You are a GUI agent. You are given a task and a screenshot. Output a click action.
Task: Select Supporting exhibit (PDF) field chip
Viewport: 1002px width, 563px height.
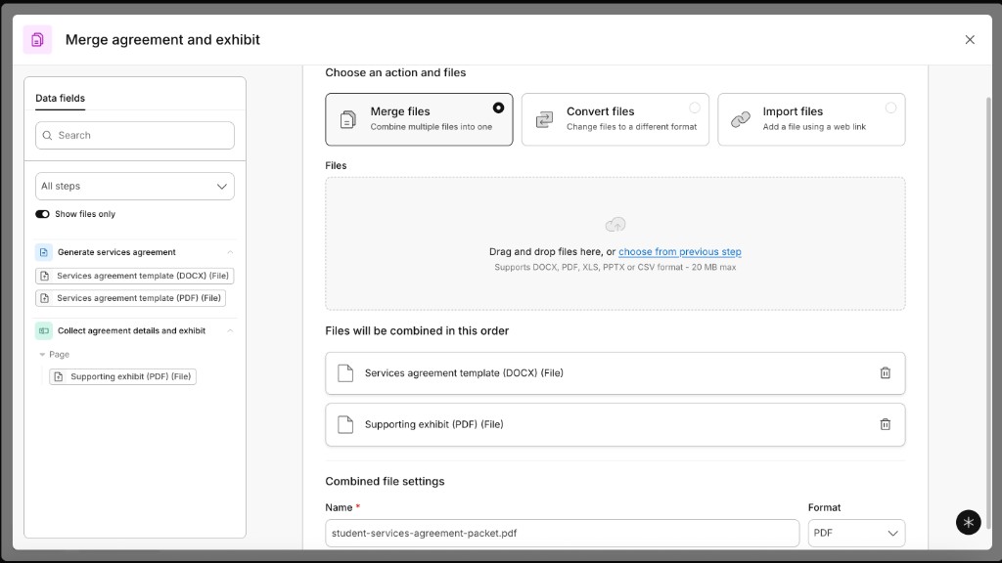[122, 376]
